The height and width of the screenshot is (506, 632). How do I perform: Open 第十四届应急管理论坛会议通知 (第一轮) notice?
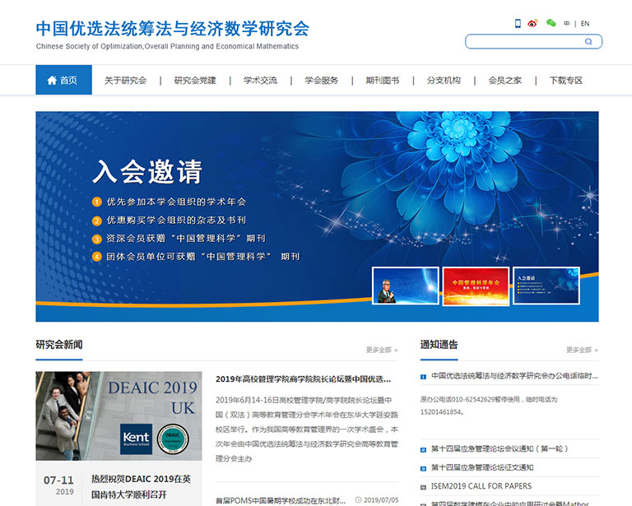[x=505, y=449]
